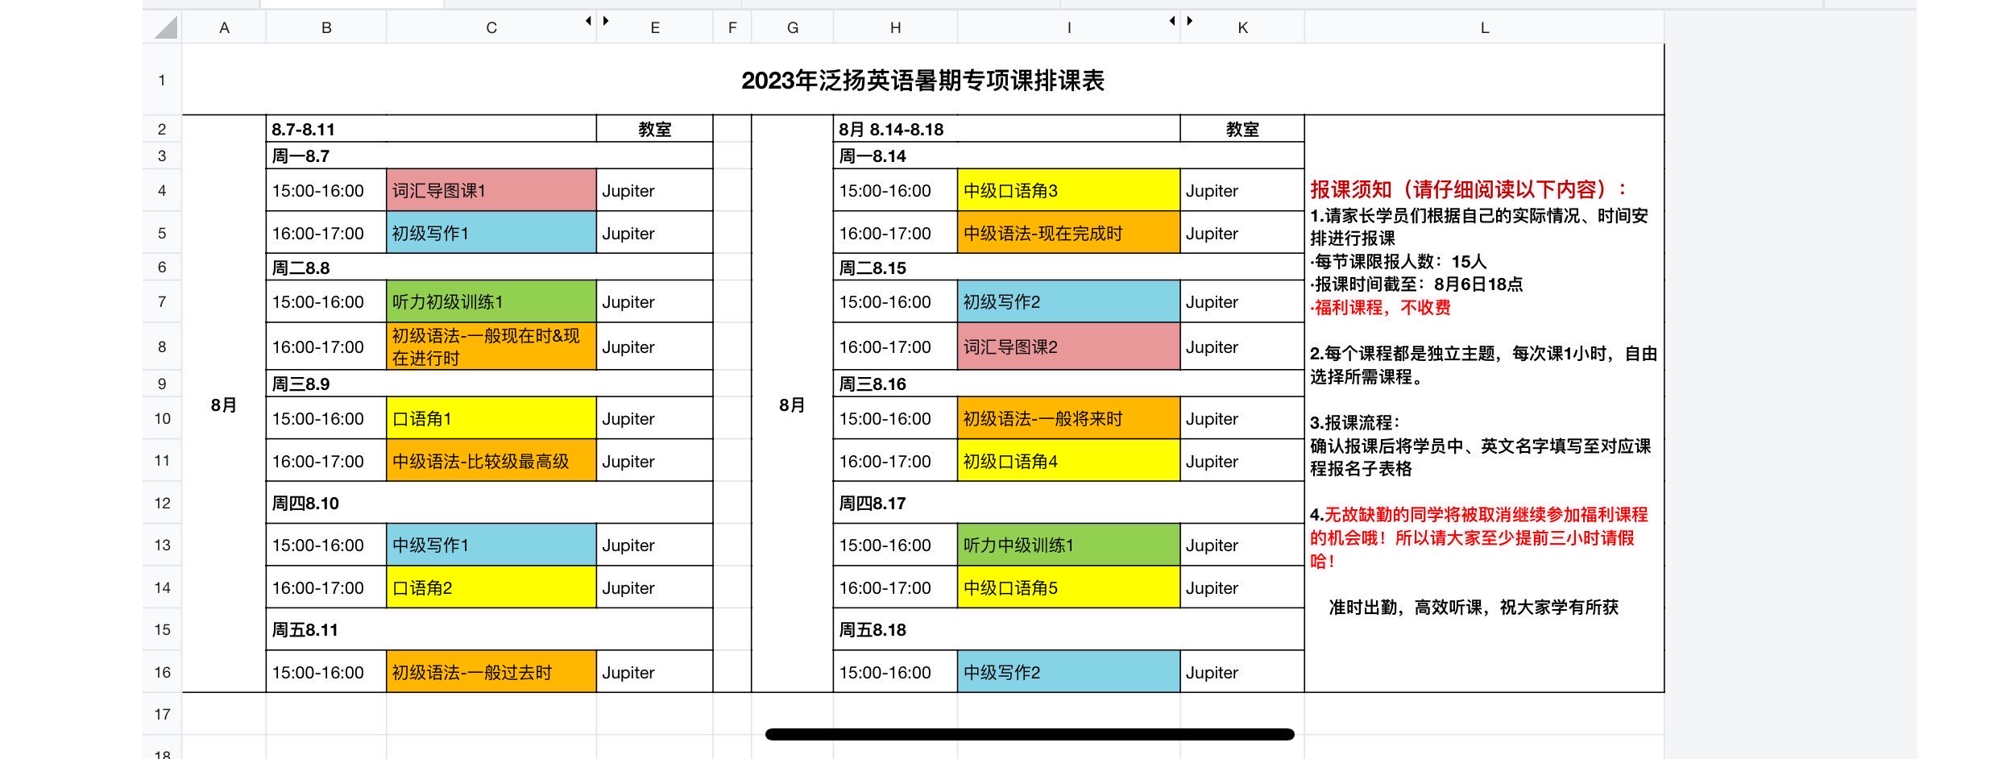Select the 8月 8.14-8.18 week header cell
Viewport: 1994px width, 759px height.
click(1007, 129)
